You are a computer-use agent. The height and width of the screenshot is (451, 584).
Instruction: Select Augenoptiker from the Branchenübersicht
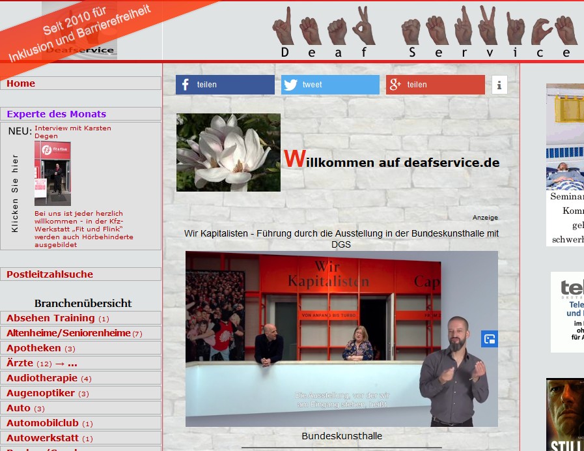pos(41,393)
